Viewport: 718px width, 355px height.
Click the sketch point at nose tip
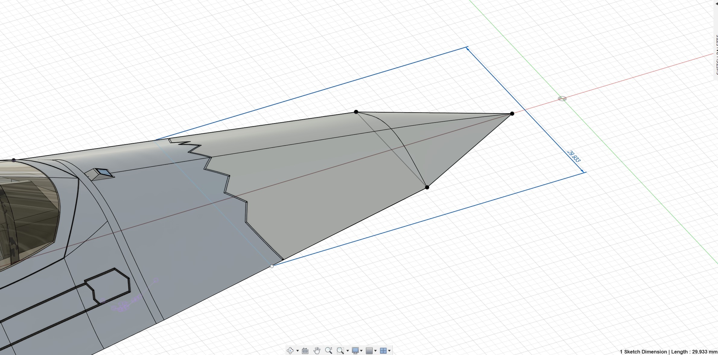tap(512, 114)
